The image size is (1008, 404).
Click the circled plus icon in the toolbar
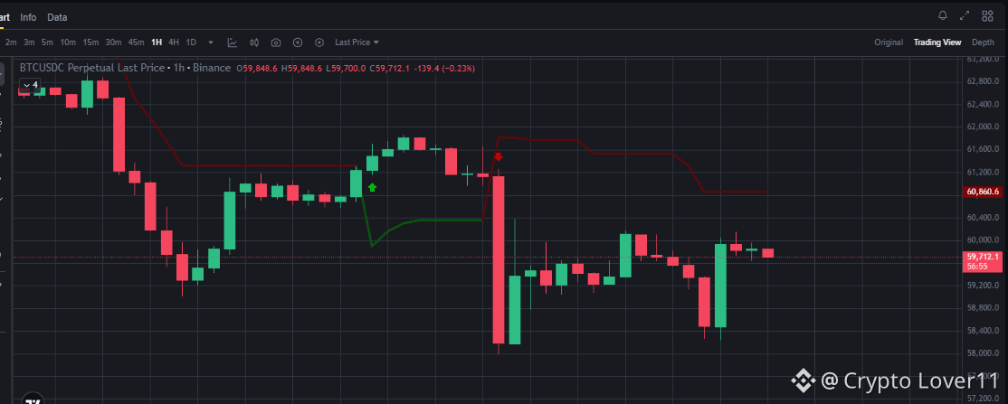[298, 42]
